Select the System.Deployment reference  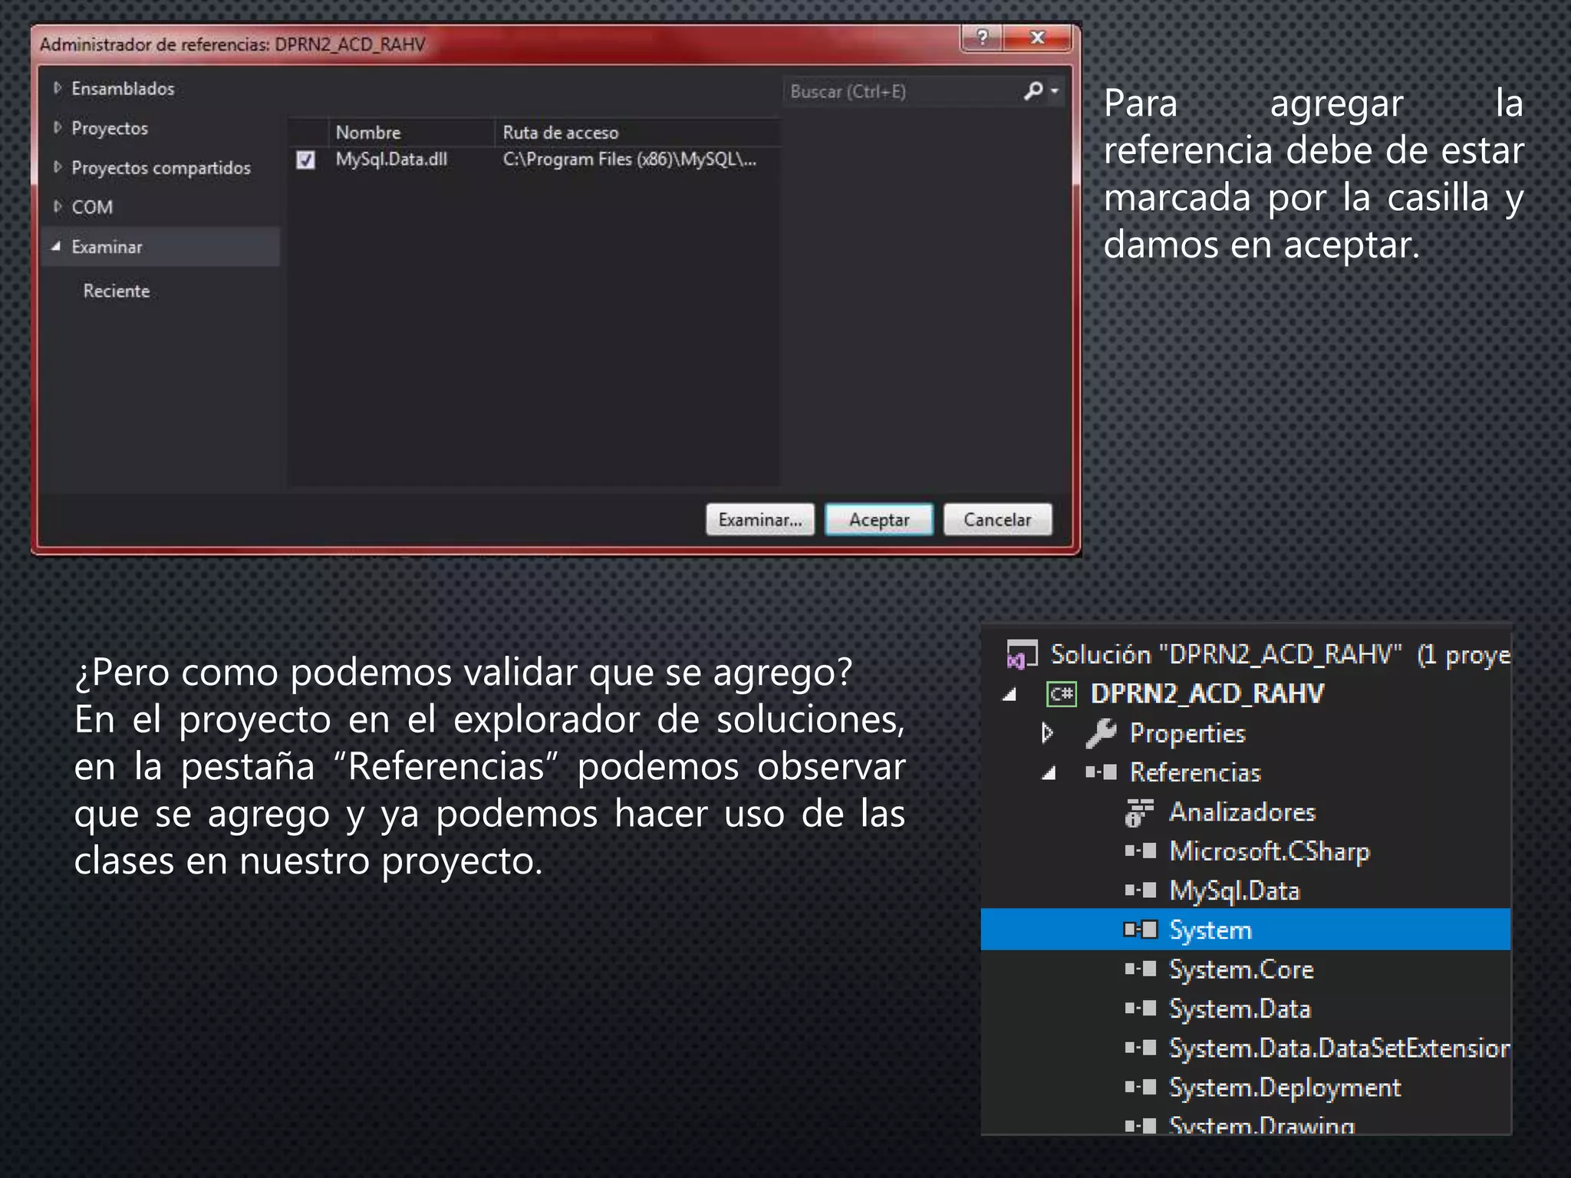pyautogui.click(x=1285, y=1088)
